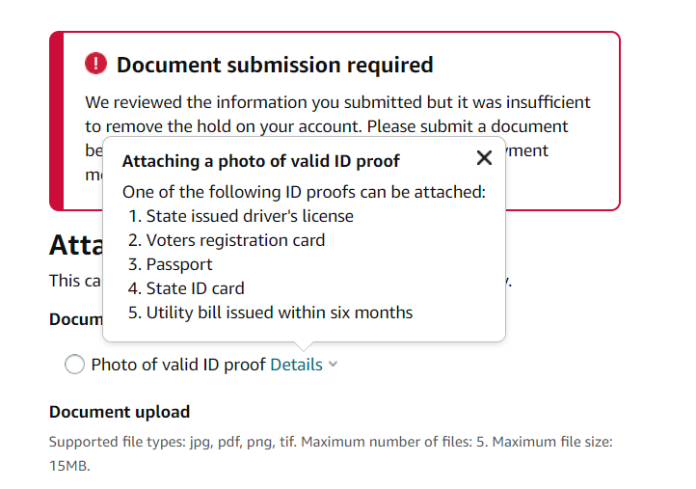The width and height of the screenshot is (696, 489).
Task: Click Utility bill issued within six months
Action: pos(271,312)
